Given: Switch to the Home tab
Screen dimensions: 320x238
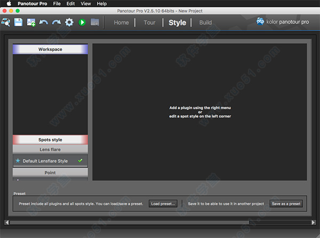Looking at the screenshot, I should coord(121,22).
